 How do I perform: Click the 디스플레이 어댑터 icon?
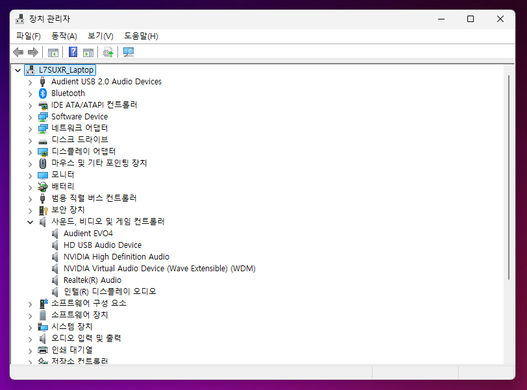(x=43, y=152)
